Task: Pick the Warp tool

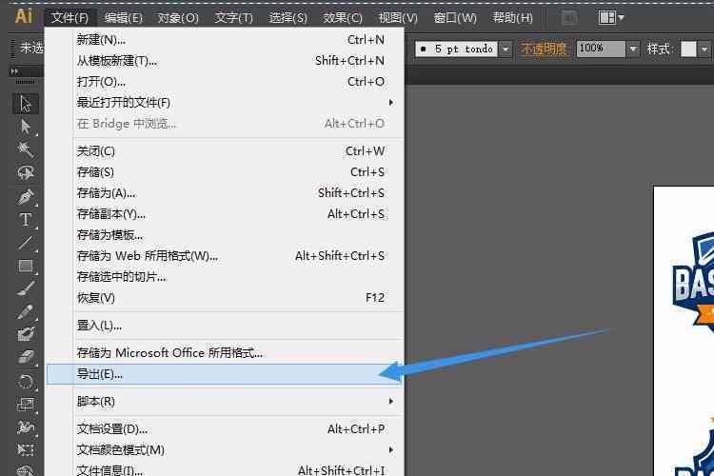Action: point(26,427)
